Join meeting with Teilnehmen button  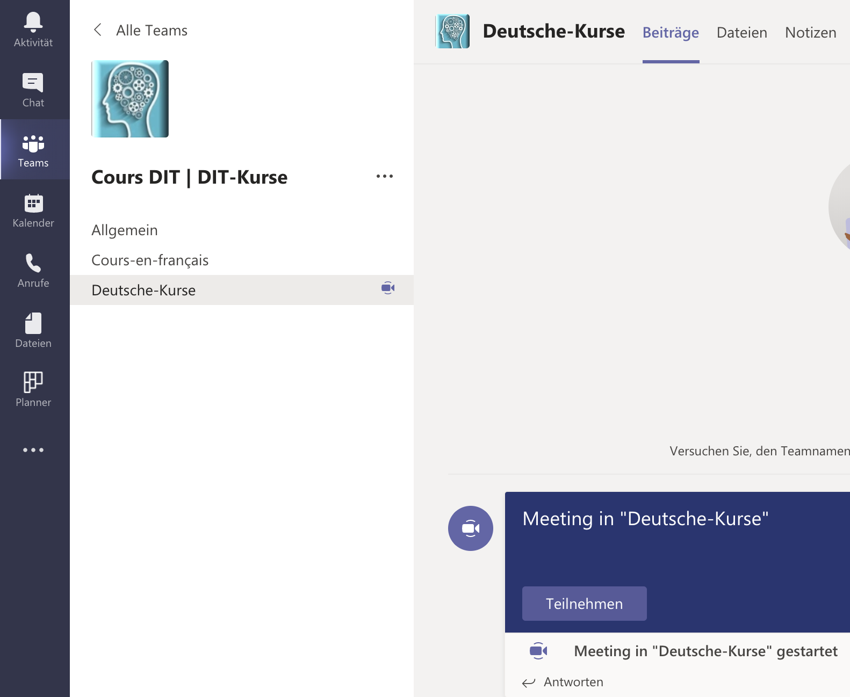click(585, 604)
